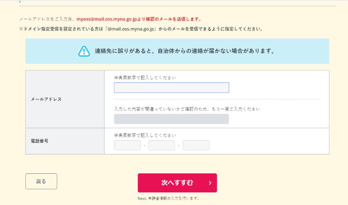Screen dimensions: 348x205
Task: Click the 半角英数字 hint above the email field
Action: (145, 77)
